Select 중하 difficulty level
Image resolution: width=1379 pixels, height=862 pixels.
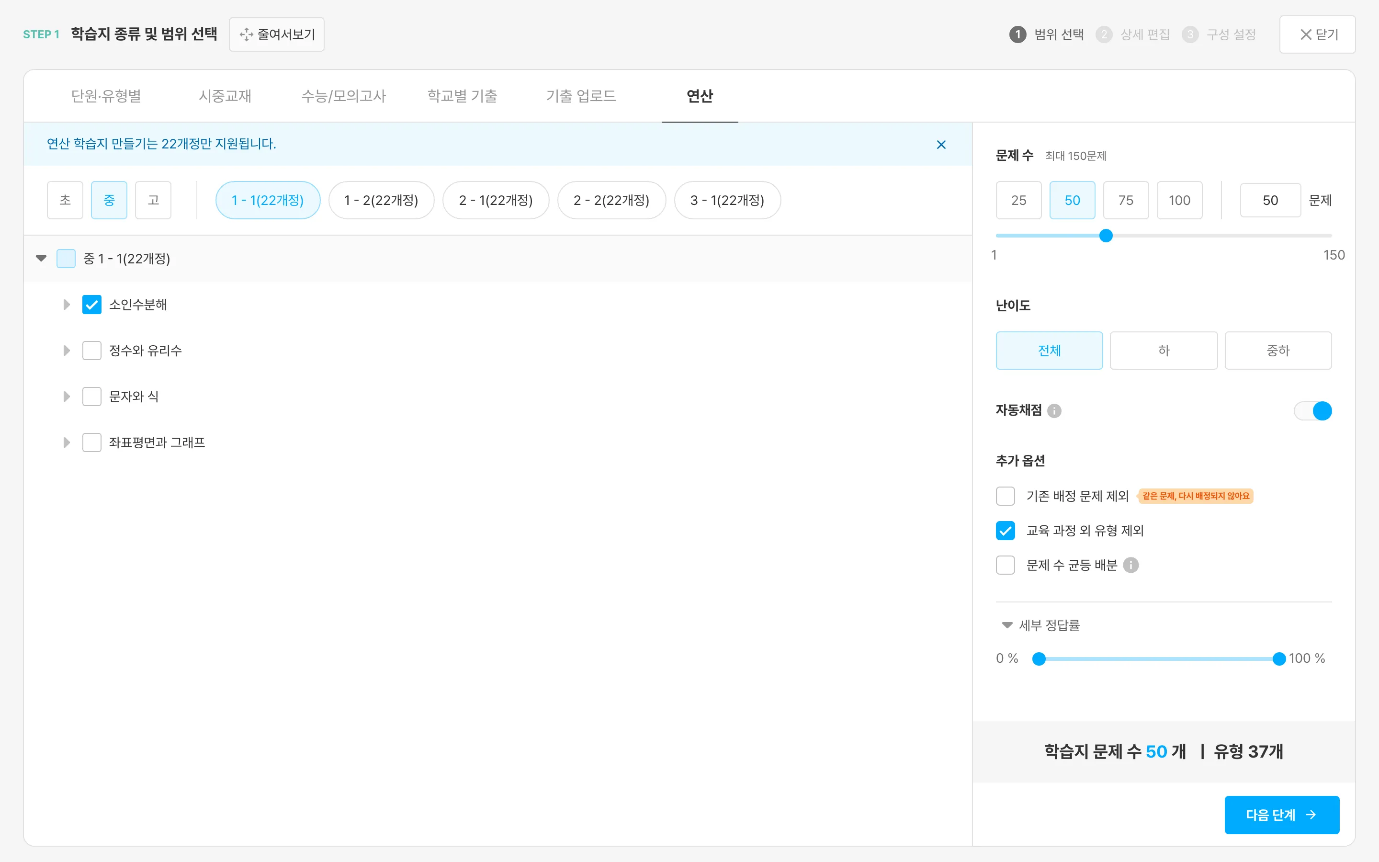[x=1278, y=351]
